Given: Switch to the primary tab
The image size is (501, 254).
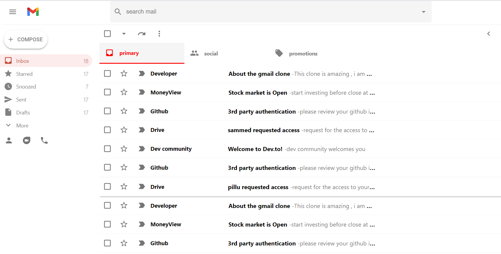Looking at the screenshot, I should 142,53.
